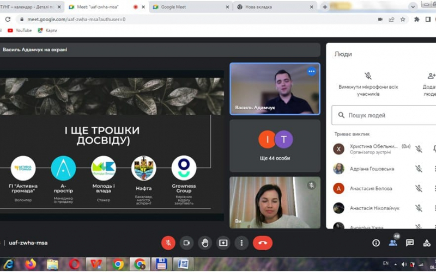
Task: Close the Google Meet tab
Action: point(227,7)
